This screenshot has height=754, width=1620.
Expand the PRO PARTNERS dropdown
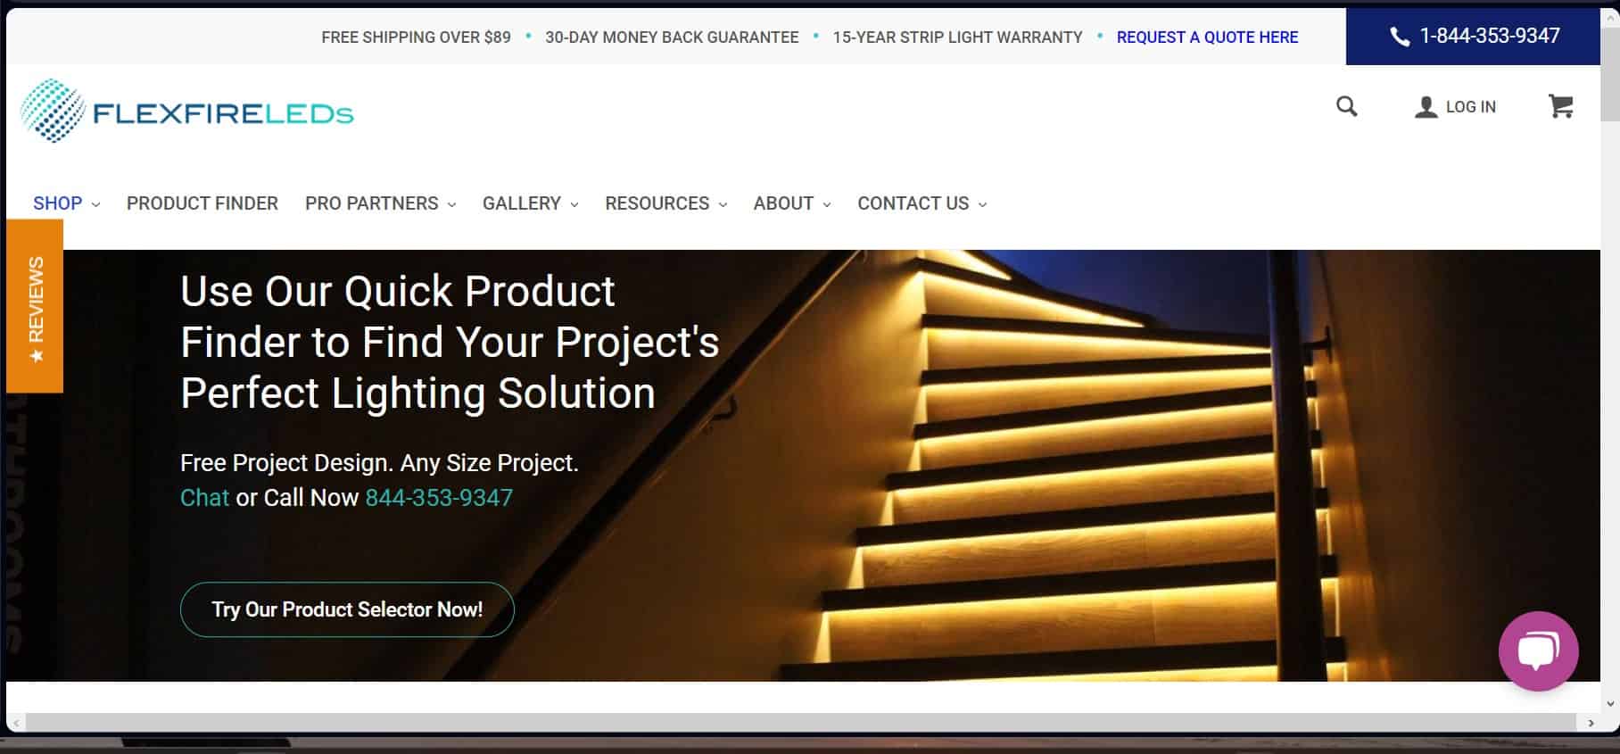pos(380,203)
